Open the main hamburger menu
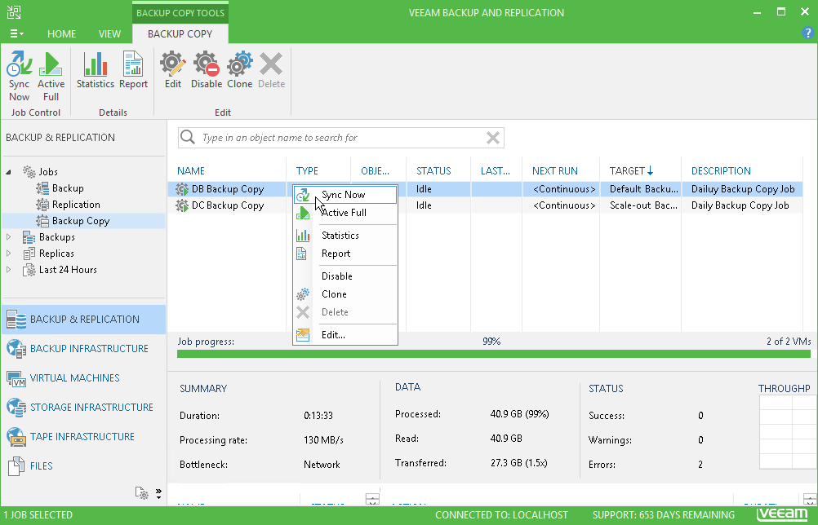The width and height of the screenshot is (818, 525). point(16,34)
